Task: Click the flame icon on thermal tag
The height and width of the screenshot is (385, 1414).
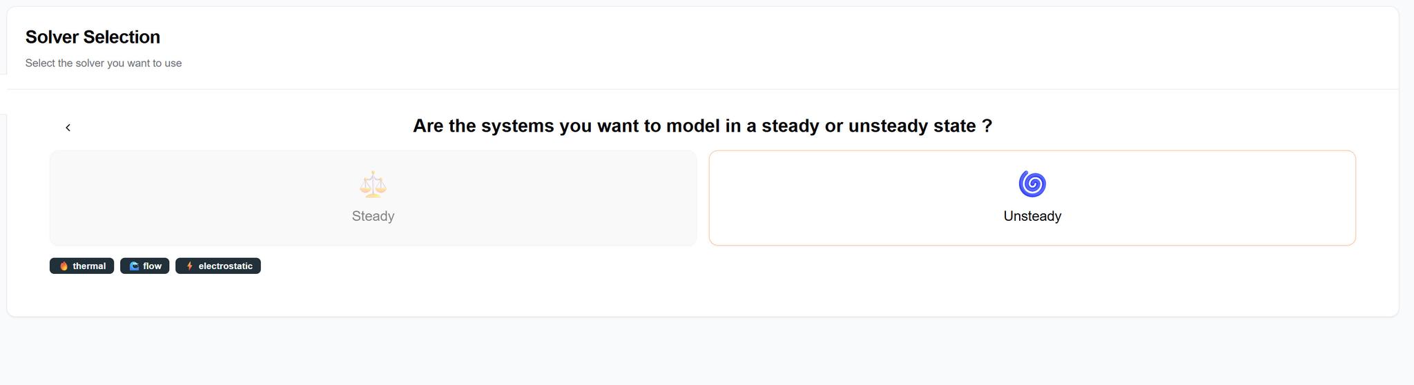Action: pos(64,266)
